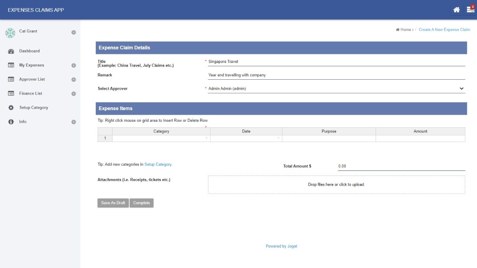
Task: Expand the My Expenses submenu
Action: click(73, 66)
